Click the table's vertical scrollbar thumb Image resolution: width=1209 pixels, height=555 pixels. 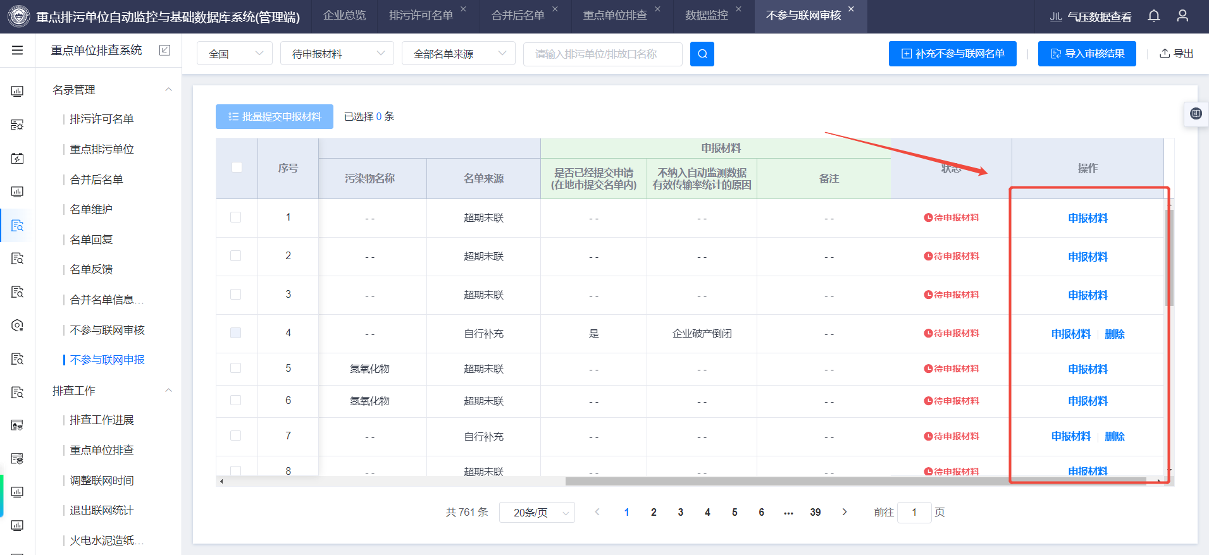[1170, 258]
